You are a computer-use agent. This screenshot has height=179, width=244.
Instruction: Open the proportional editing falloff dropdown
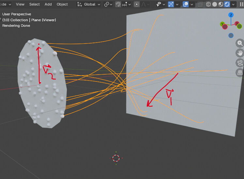[x=145, y=4]
